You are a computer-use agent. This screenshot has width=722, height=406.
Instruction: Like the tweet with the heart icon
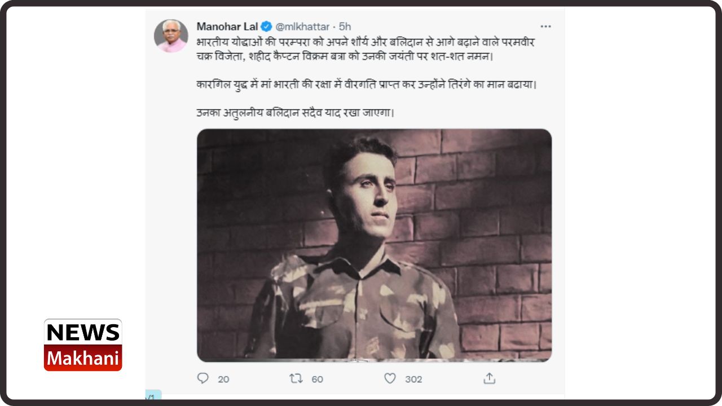click(390, 378)
